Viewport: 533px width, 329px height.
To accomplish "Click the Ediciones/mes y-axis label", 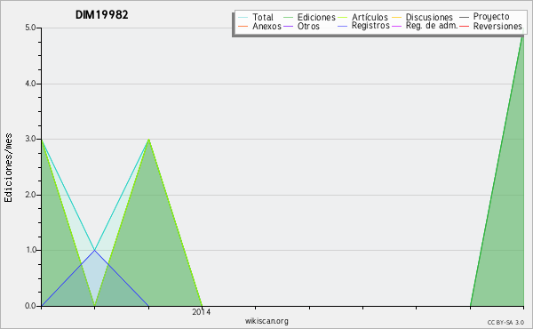I will pos(8,168).
